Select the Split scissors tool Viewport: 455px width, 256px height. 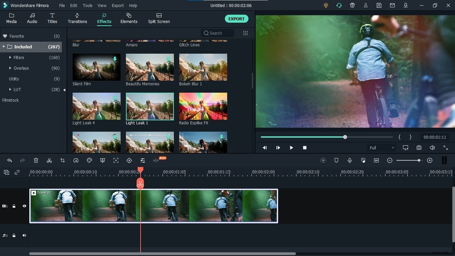(x=49, y=160)
